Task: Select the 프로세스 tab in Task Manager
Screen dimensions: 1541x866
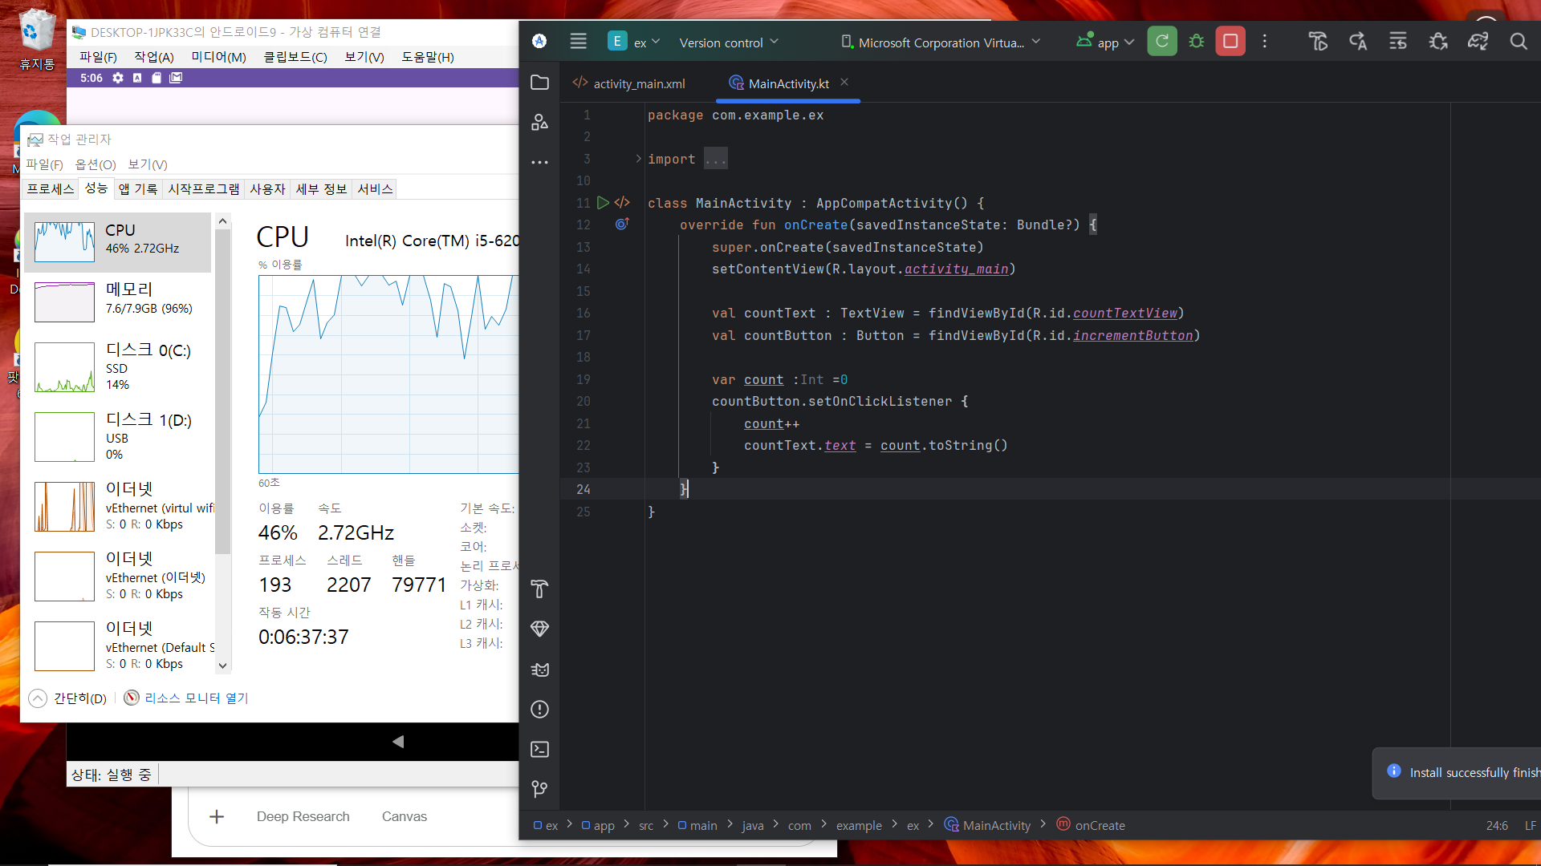Action: [x=50, y=189]
